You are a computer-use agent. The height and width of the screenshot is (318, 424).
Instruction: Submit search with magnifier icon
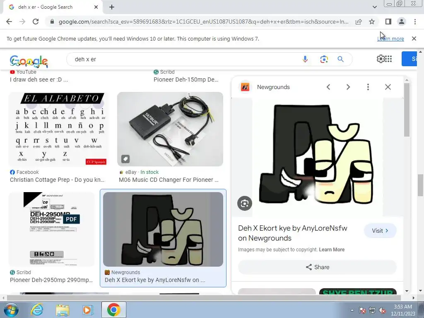pos(341,59)
